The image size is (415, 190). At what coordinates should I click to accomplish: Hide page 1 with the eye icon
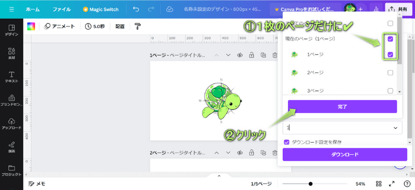(240, 55)
